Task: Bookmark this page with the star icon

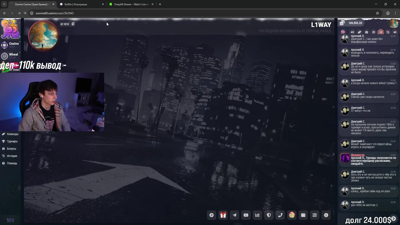Action: point(377,13)
